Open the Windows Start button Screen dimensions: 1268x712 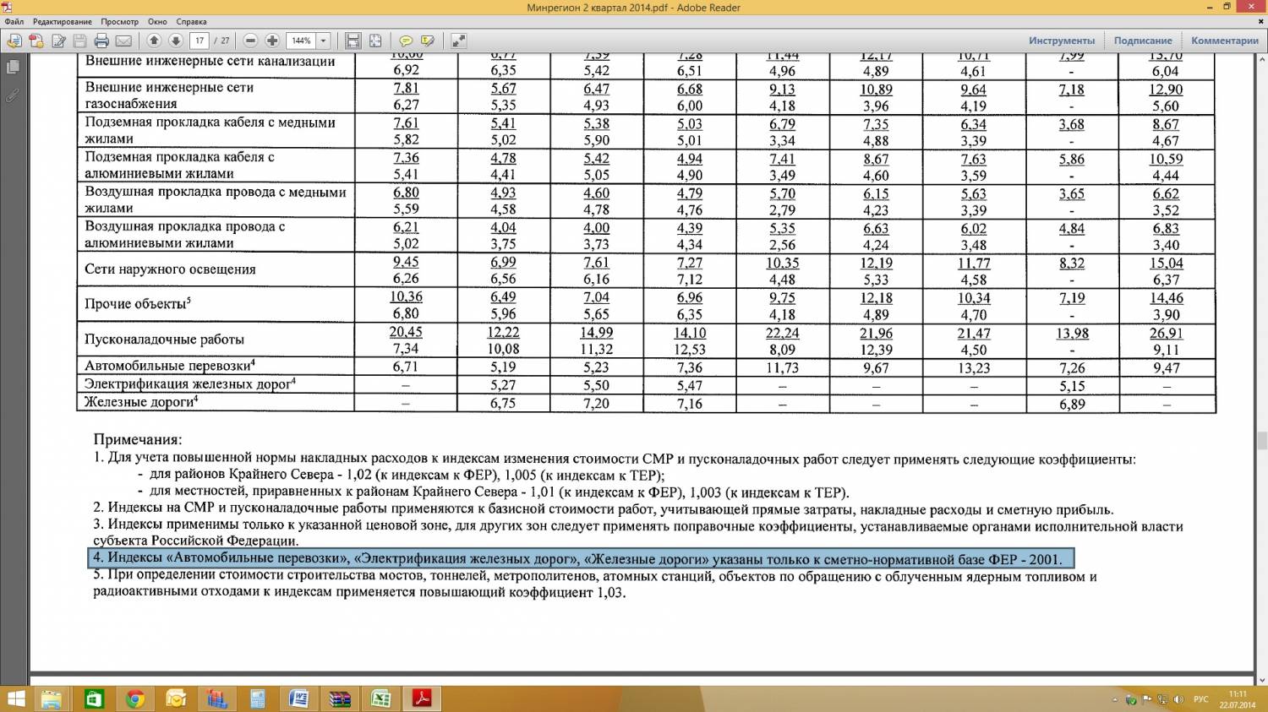point(15,698)
